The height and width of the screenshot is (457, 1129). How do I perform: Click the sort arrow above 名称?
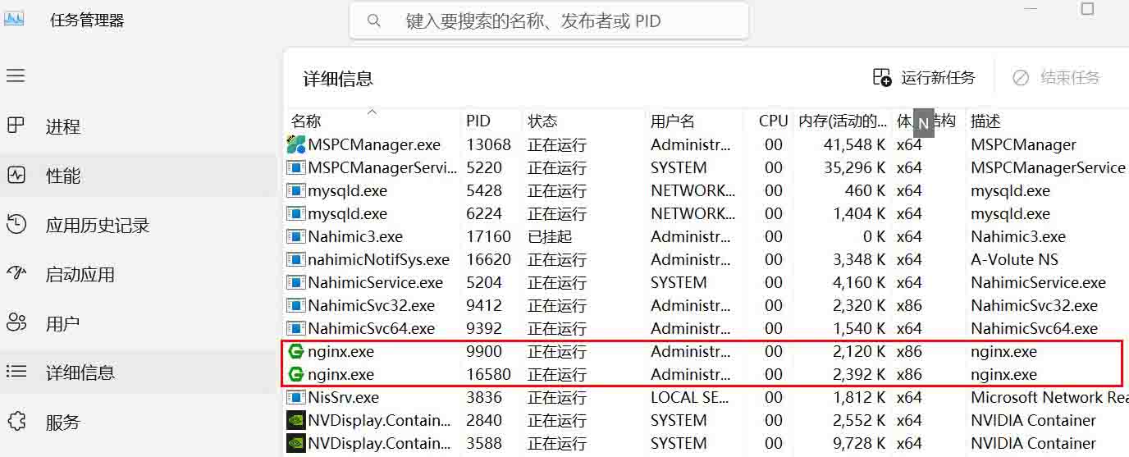[372, 111]
